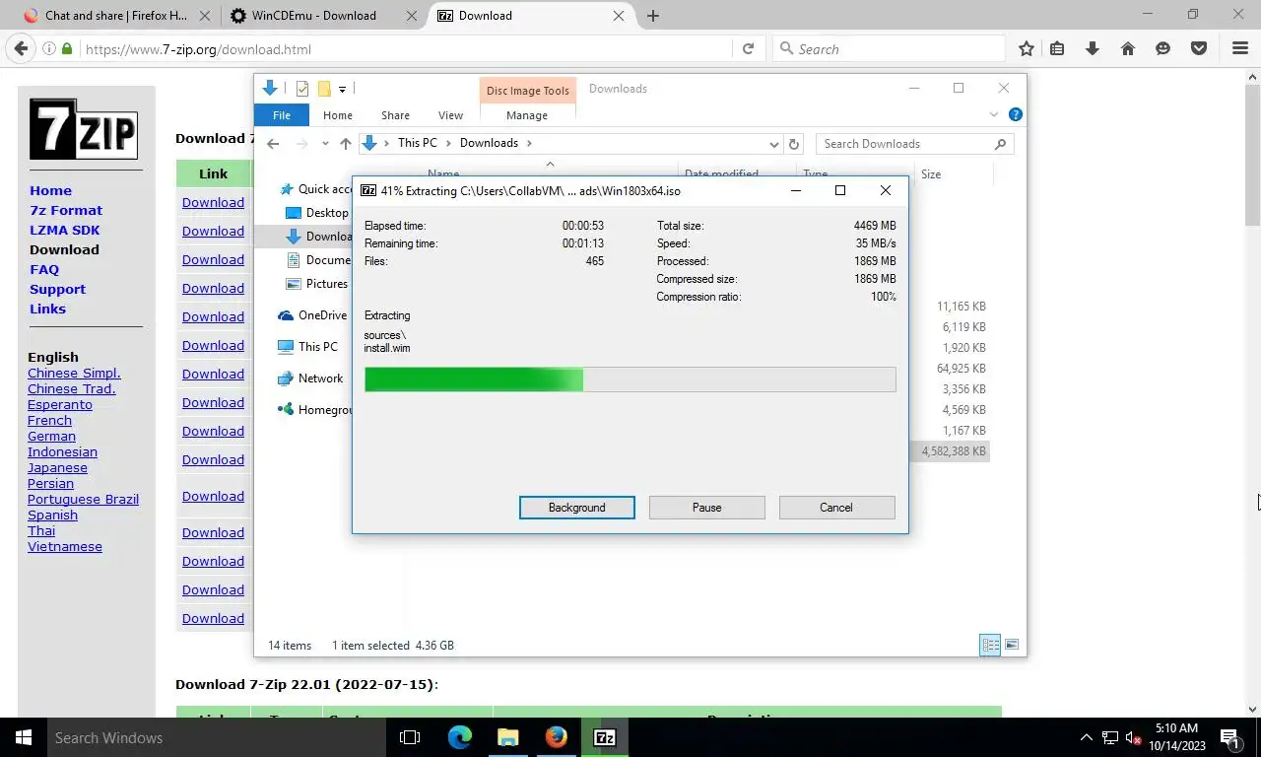The height and width of the screenshot is (757, 1261).
Task: Select OneDrive in navigation pane
Action: click(313, 315)
